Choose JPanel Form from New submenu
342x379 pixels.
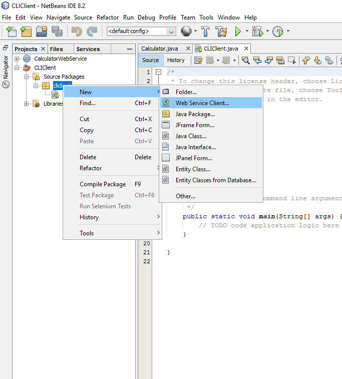211,158
